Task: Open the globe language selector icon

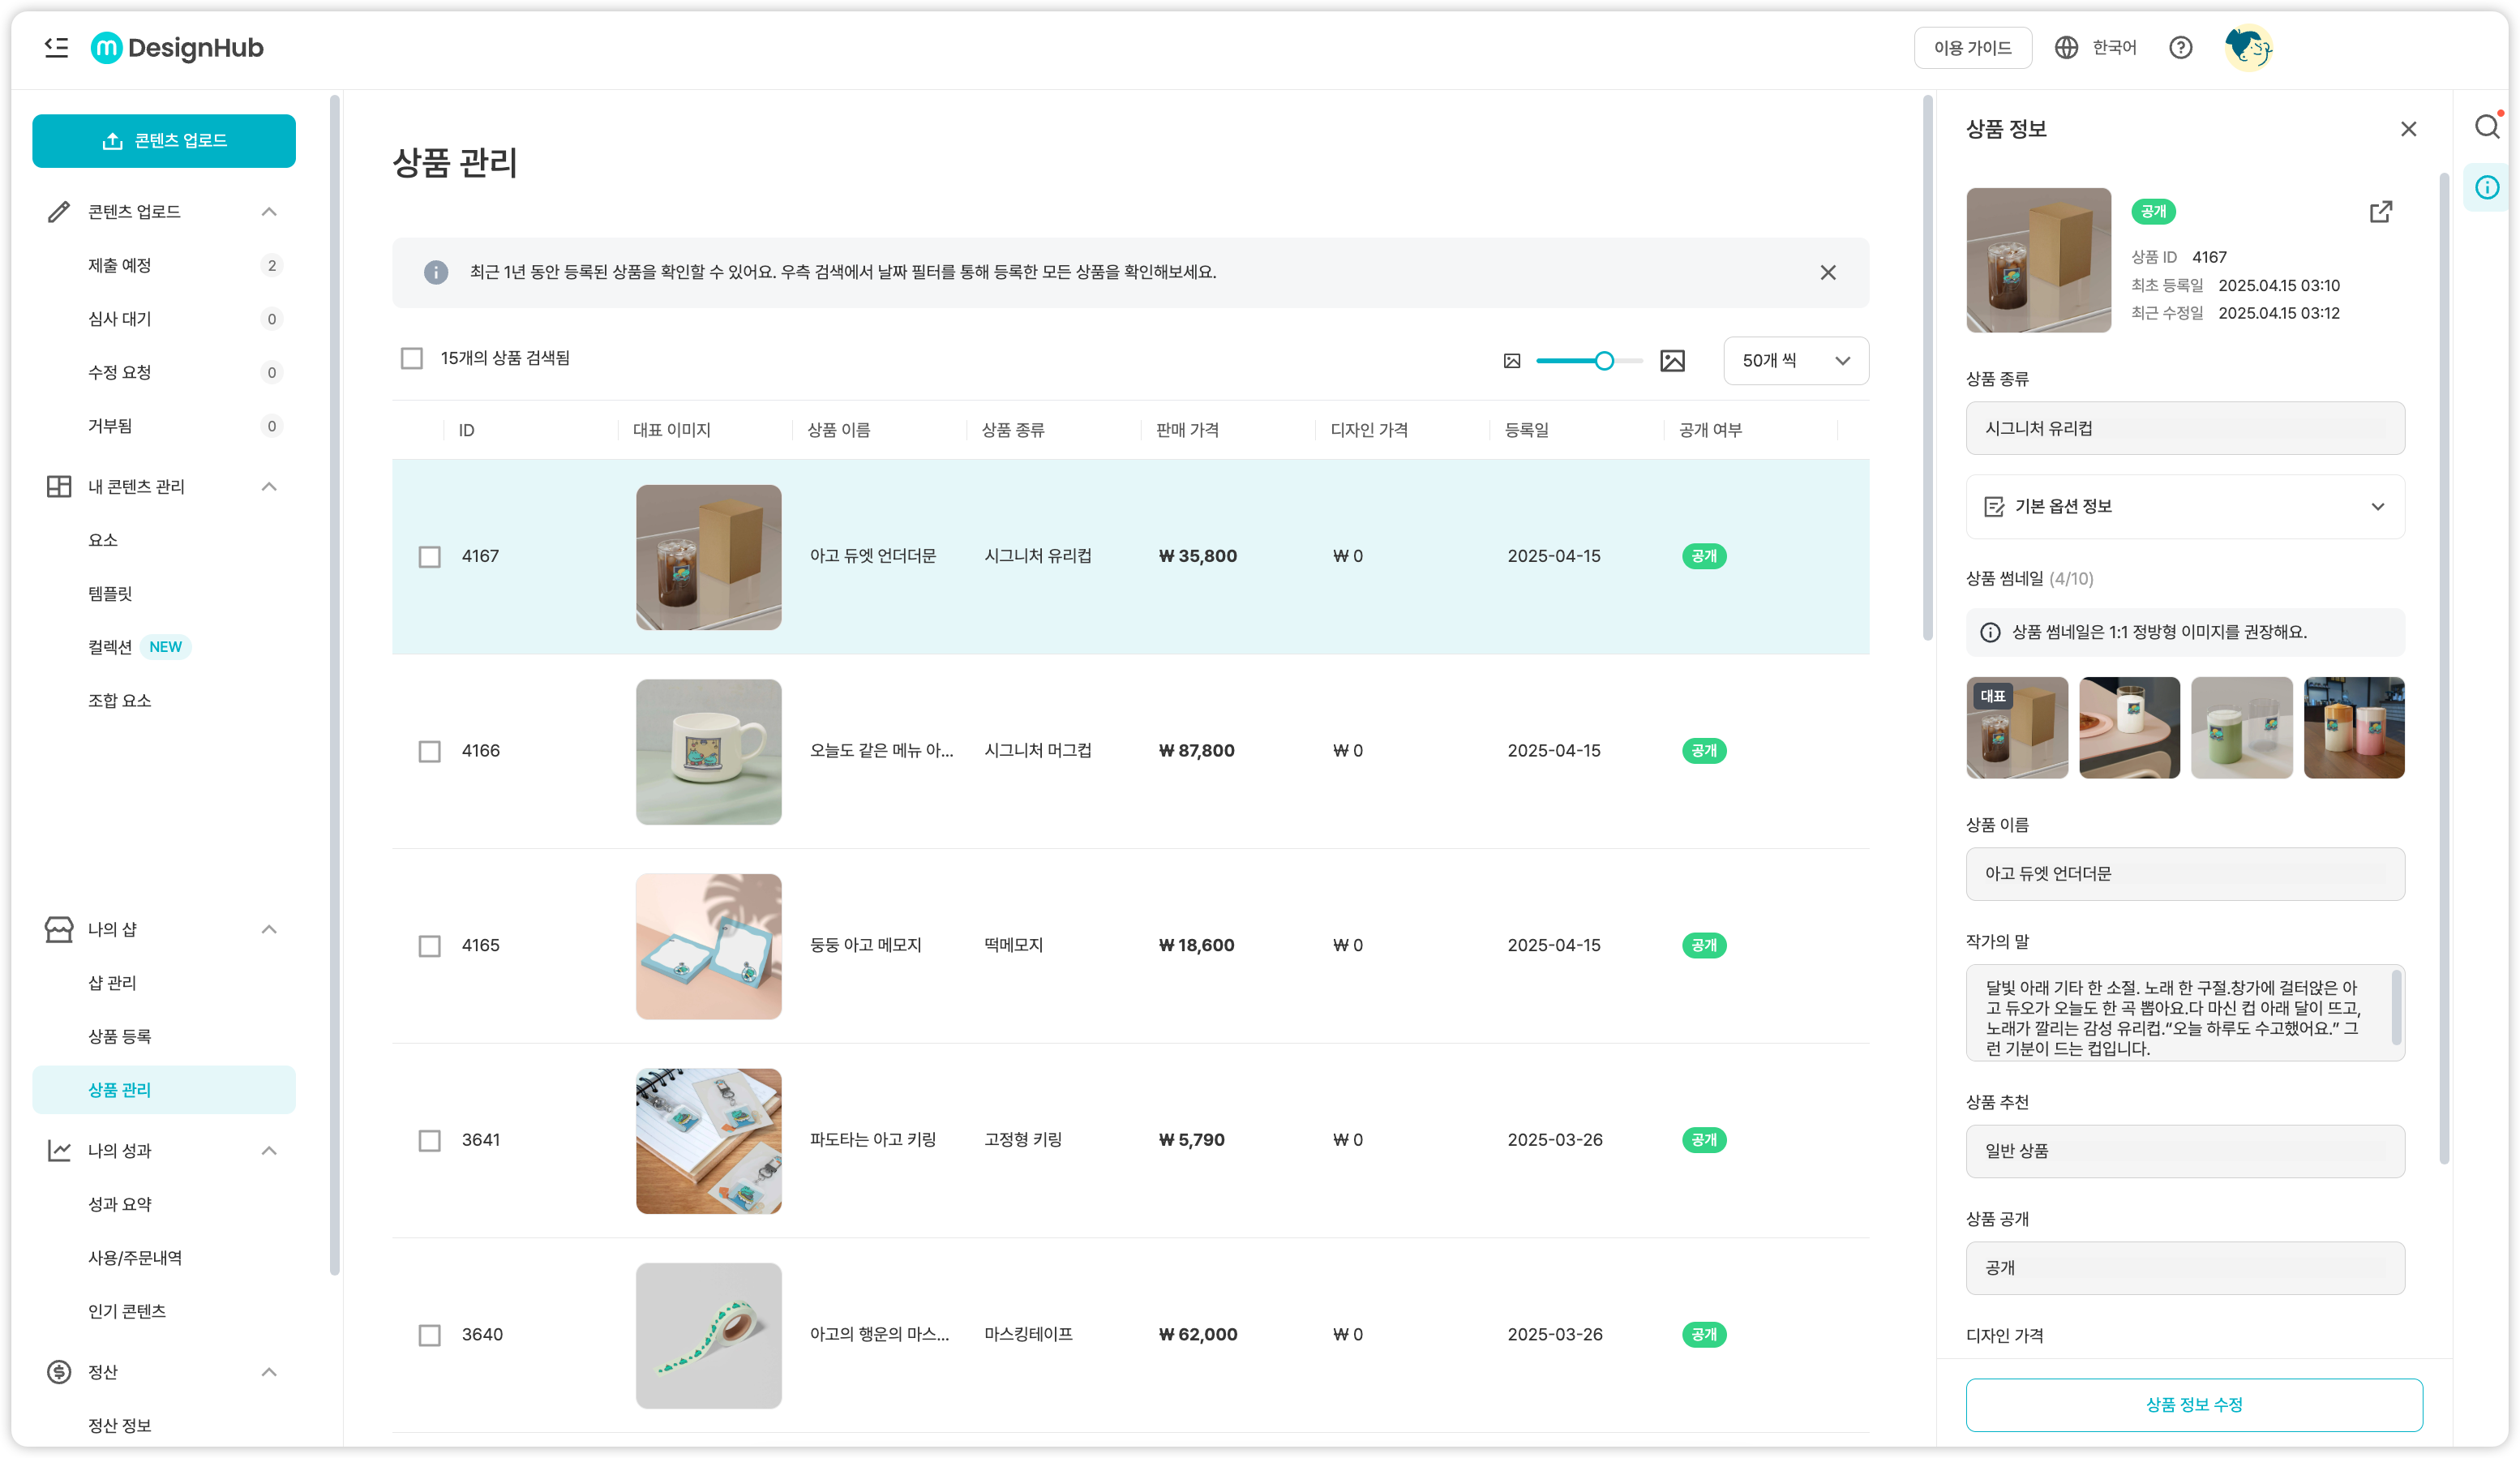Action: pos(2066,48)
